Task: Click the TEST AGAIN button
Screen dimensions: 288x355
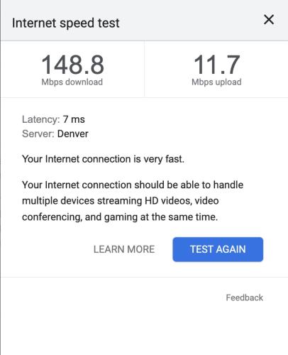Action: [218, 249]
